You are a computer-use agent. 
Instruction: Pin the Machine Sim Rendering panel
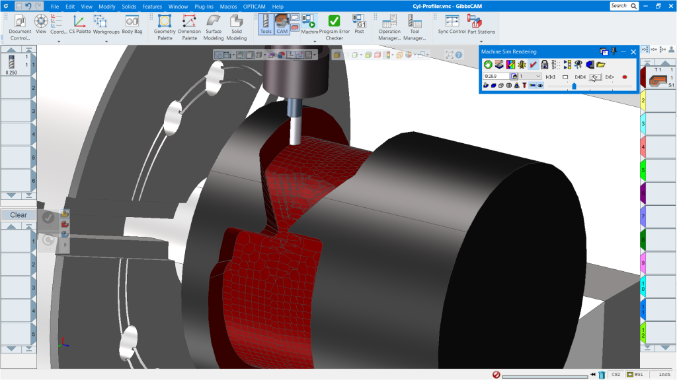point(614,51)
